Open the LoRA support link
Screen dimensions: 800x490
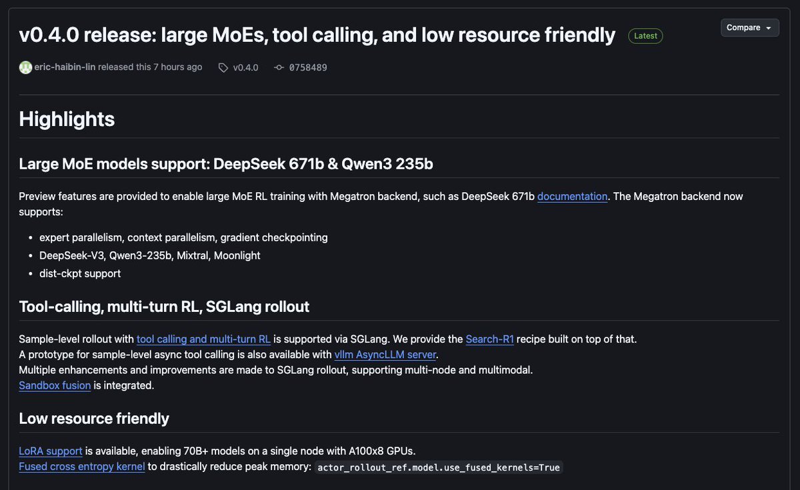[51, 451]
